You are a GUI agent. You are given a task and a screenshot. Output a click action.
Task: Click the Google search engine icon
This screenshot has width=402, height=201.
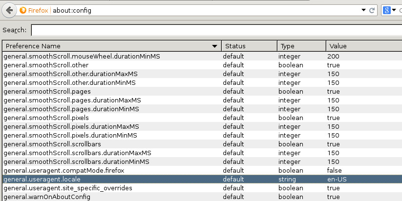tap(387, 10)
